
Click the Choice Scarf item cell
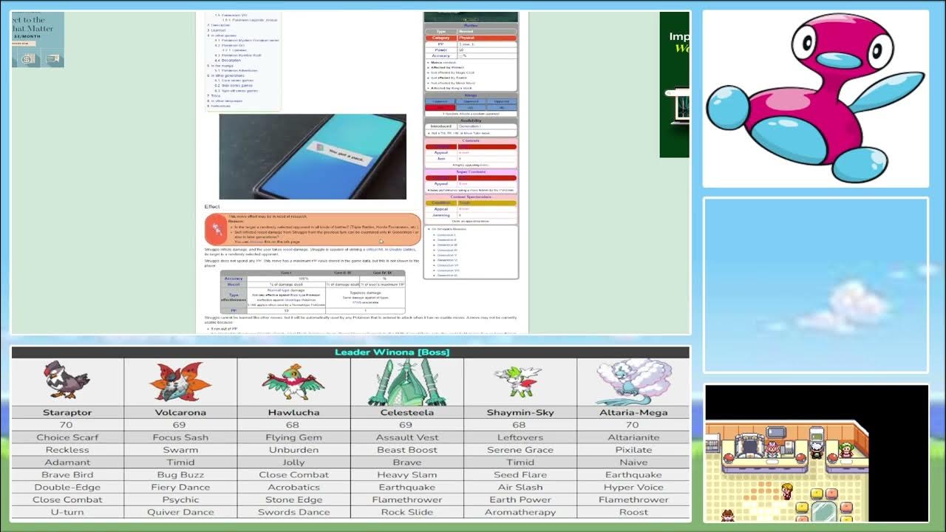pyautogui.click(x=67, y=437)
